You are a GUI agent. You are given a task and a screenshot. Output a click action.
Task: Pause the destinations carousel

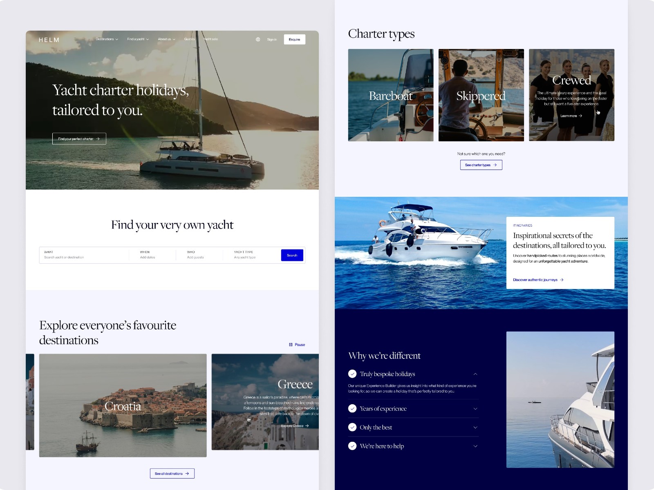297,345
